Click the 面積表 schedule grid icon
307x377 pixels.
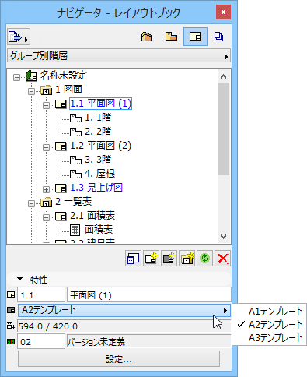pyautogui.click(x=75, y=230)
